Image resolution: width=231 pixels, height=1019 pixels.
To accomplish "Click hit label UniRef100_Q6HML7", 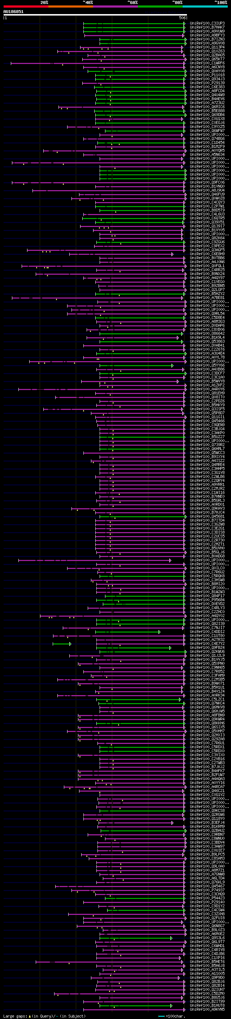I will 207,449.
